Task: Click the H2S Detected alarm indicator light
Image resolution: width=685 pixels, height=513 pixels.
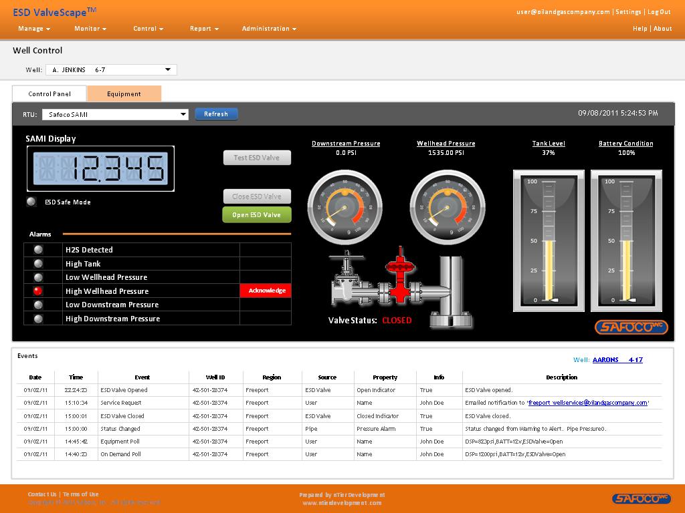Action: [38, 249]
